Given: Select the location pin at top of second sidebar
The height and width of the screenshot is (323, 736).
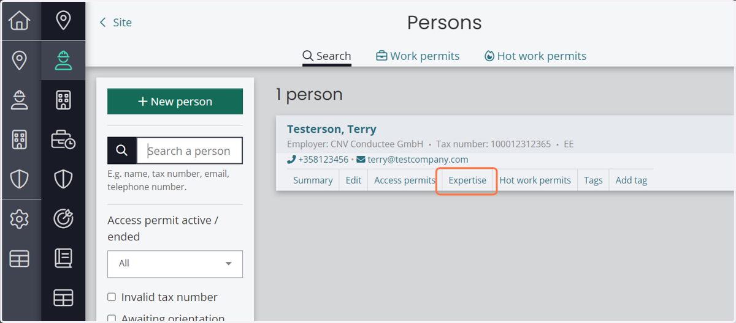Looking at the screenshot, I should tap(63, 21).
